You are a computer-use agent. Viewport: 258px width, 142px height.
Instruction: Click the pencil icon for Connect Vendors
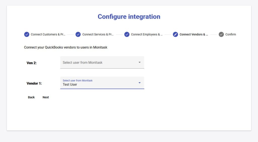[x=175, y=35]
